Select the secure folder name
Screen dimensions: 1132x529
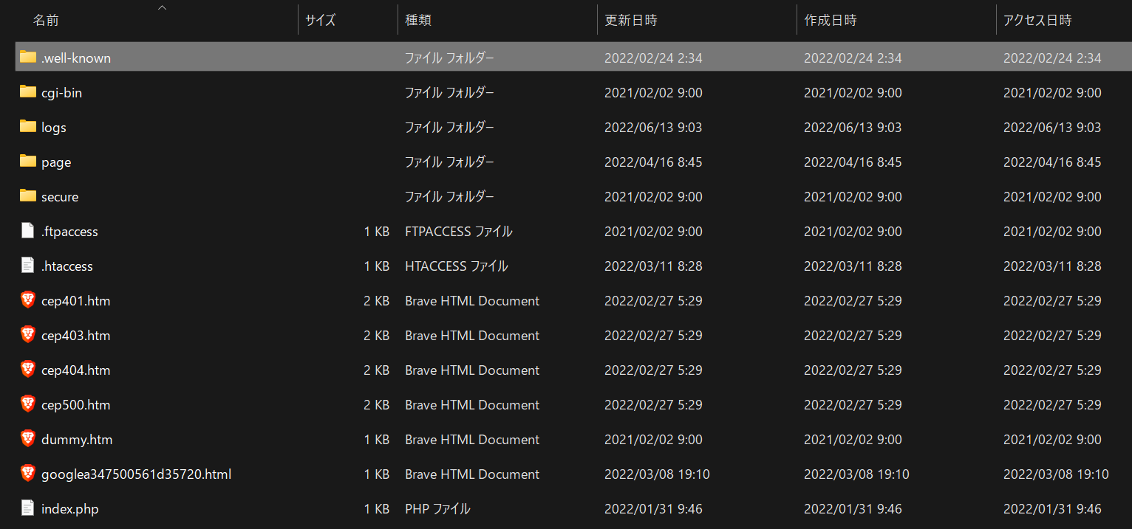tap(60, 196)
